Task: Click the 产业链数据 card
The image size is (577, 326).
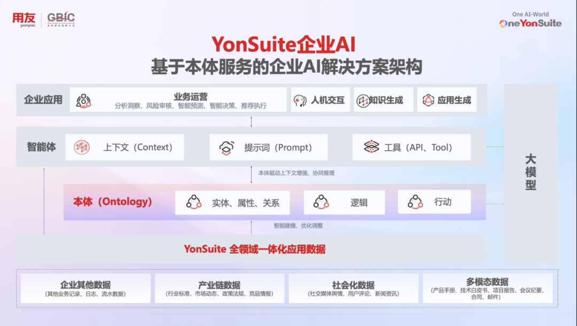Action: [220, 289]
